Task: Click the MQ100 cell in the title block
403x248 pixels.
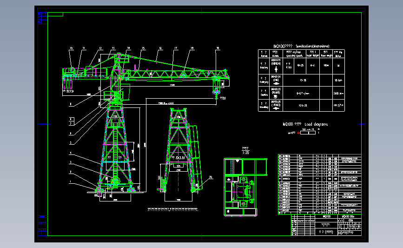Action: coord(326,217)
